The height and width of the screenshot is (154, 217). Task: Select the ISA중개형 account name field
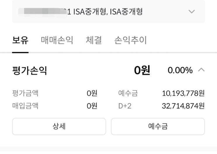click(x=105, y=12)
